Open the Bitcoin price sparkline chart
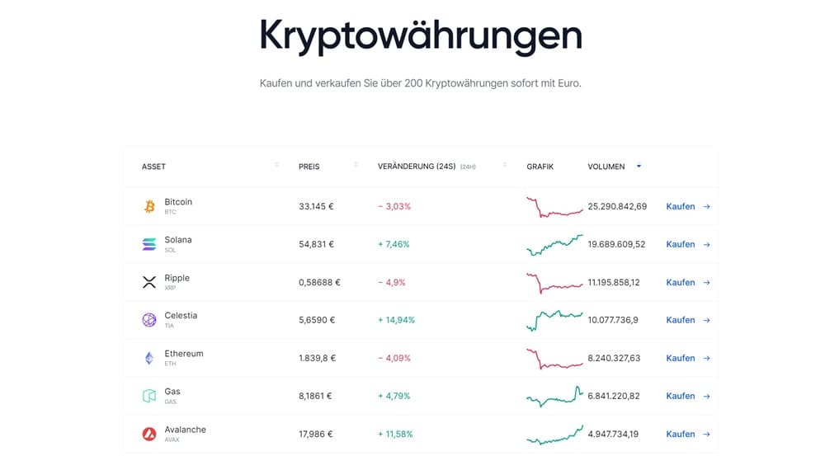The width and height of the screenshot is (825, 456). pyautogui.click(x=554, y=206)
